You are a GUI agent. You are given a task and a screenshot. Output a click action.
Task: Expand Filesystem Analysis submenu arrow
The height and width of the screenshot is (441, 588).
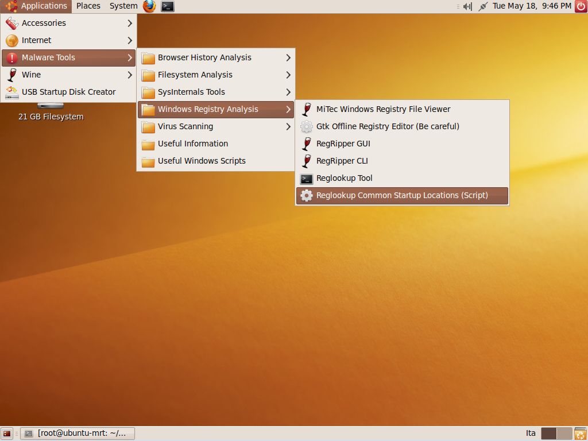point(288,75)
